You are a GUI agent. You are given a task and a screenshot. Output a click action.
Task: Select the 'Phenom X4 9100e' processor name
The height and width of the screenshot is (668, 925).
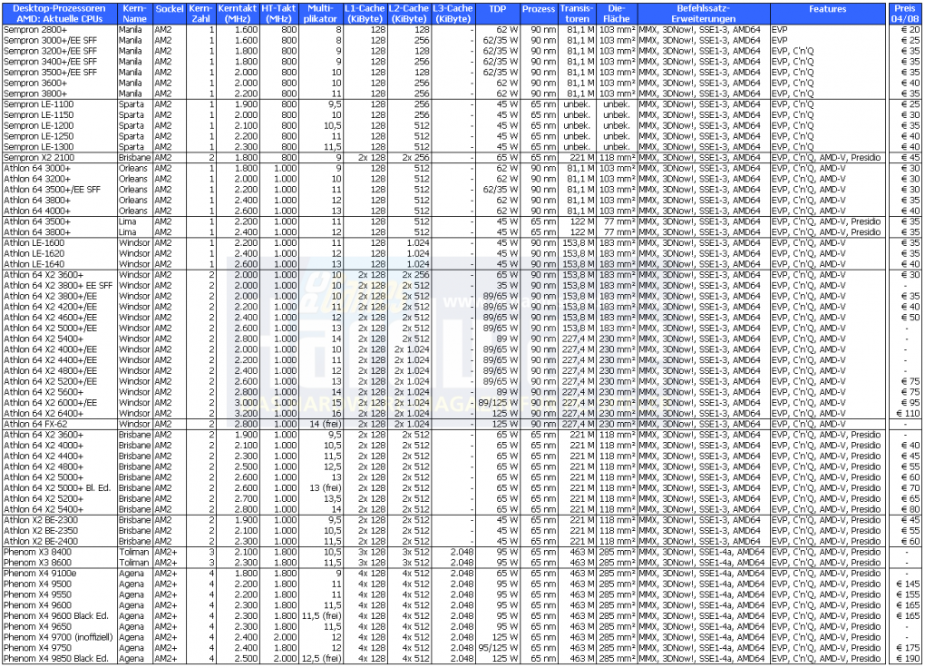[40, 573]
